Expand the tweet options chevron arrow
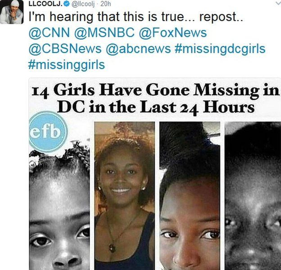The width and height of the screenshot is (281, 270). (x=278, y=3)
